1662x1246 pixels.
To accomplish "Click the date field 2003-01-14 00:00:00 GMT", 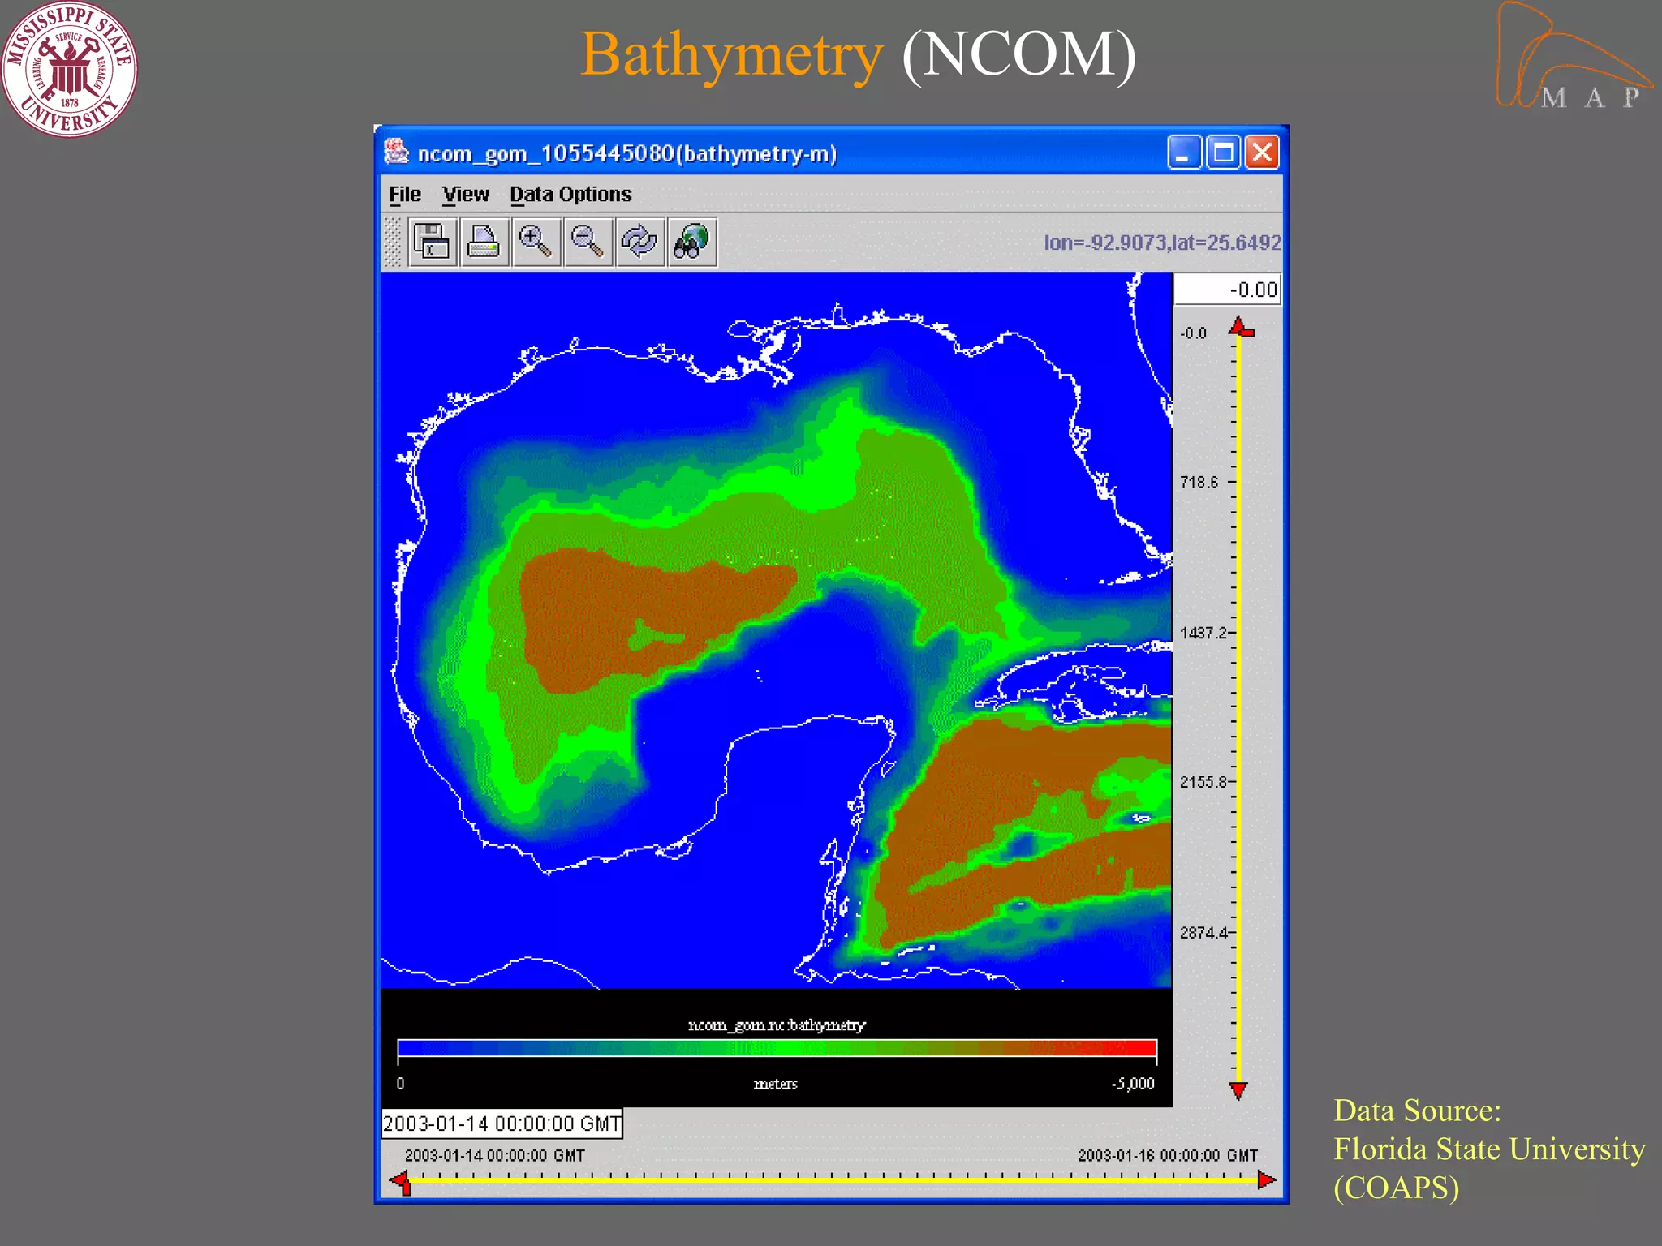I will click(x=502, y=1124).
